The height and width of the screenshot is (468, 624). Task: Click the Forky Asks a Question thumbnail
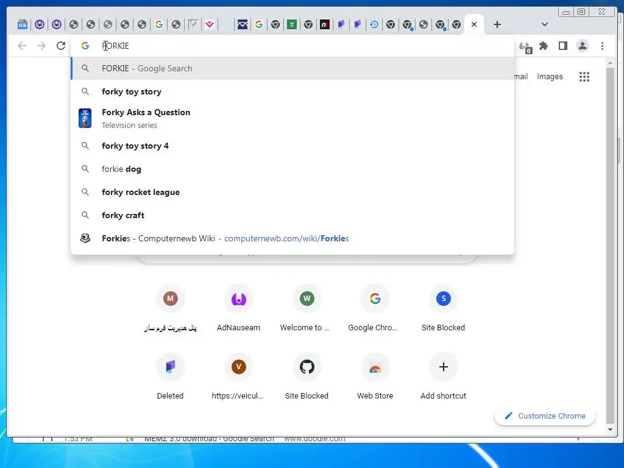tap(85, 118)
